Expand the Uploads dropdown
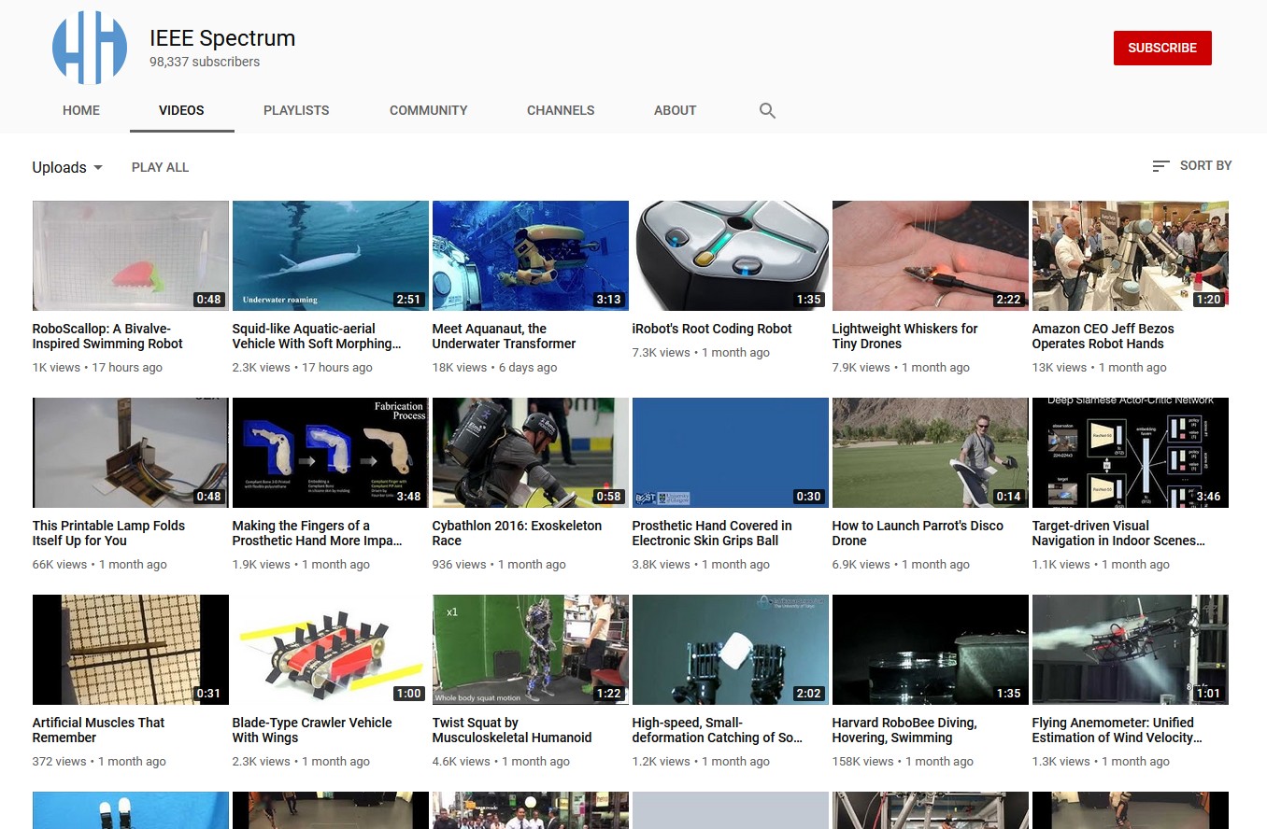1267x829 pixels. tap(67, 167)
